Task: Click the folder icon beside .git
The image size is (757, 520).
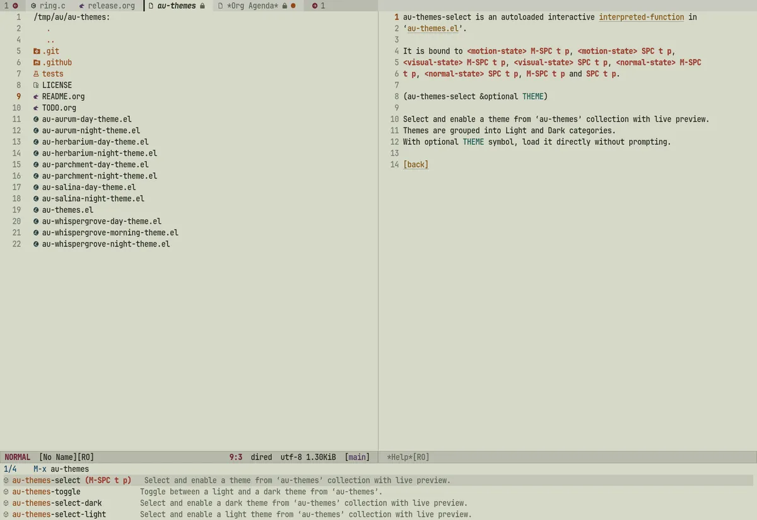Action: (x=37, y=51)
